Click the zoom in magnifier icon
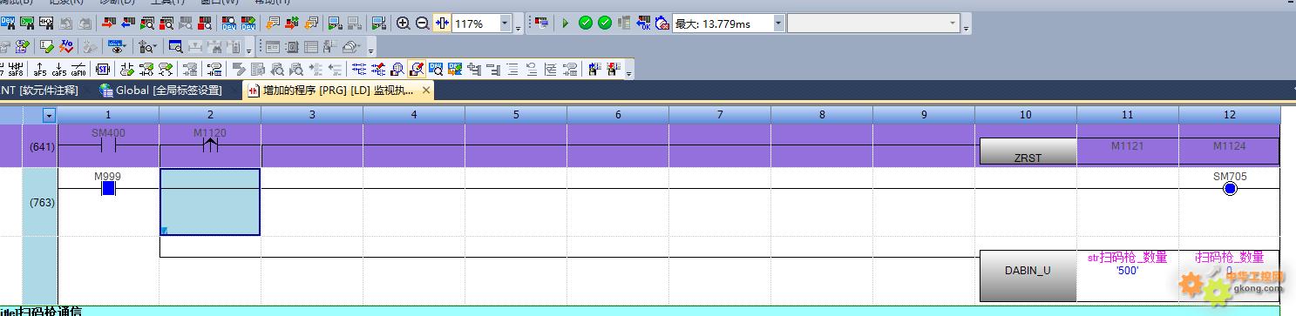 coord(403,24)
